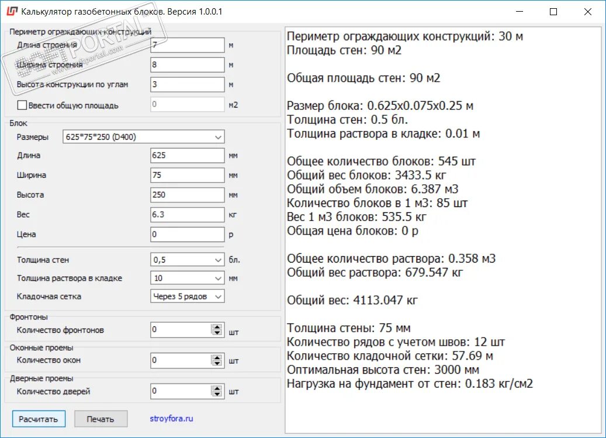Decrease 'Количество дверей' with down arrow
The image size is (606, 438).
[x=217, y=394]
